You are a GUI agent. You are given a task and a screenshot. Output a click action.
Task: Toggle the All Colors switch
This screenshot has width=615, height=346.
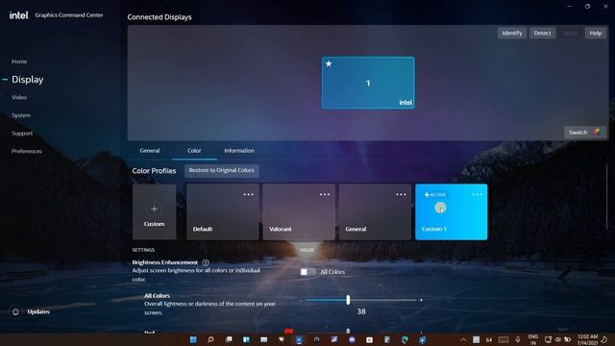point(307,272)
